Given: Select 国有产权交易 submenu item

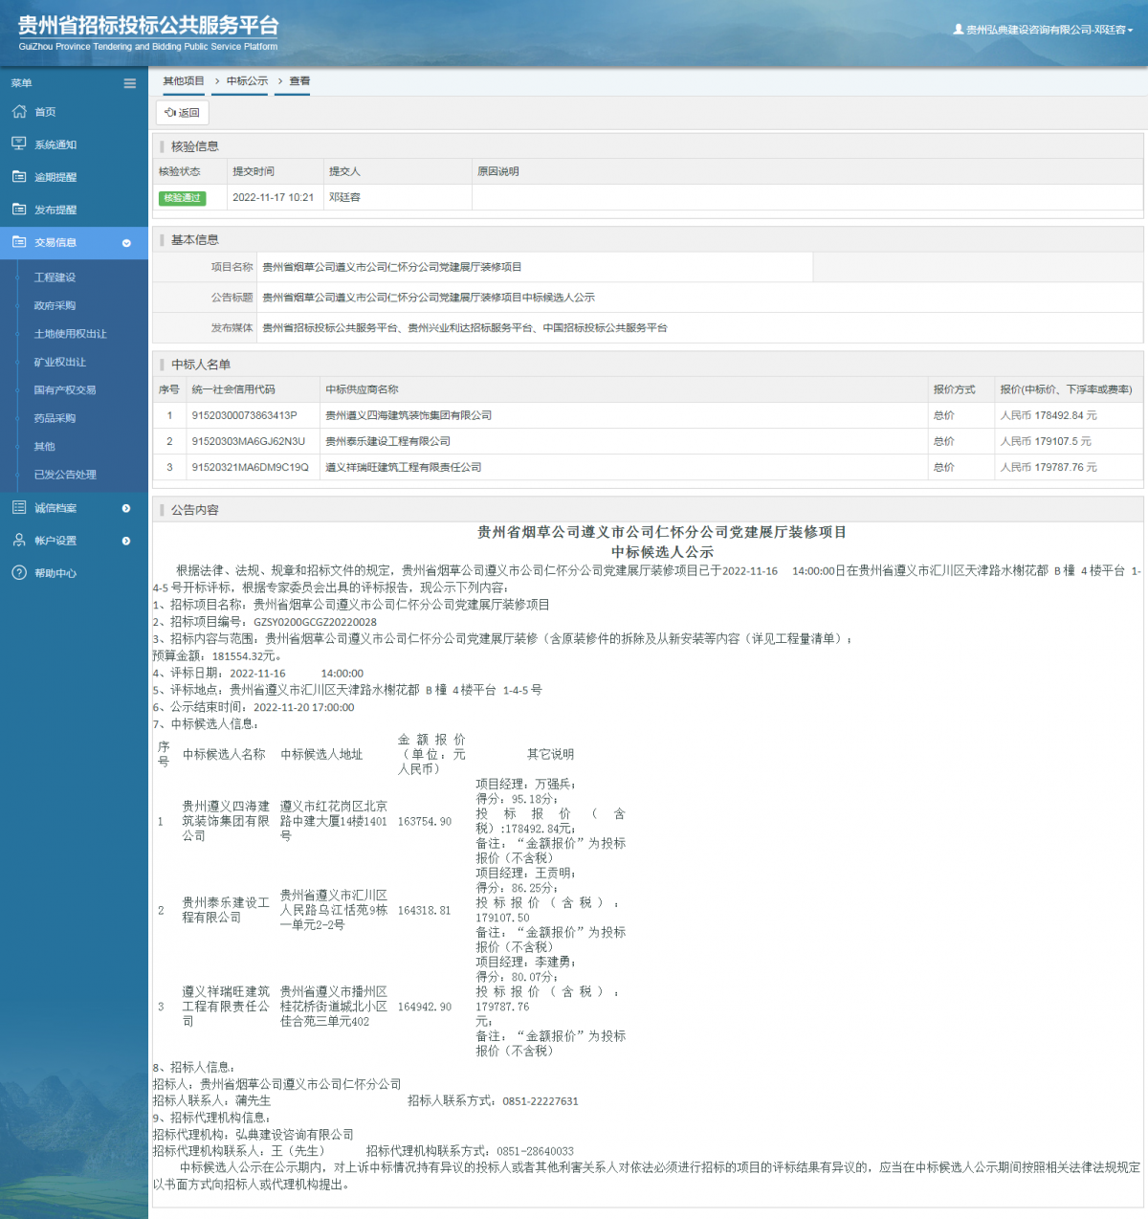Looking at the screenshot, I should [65, 389].
